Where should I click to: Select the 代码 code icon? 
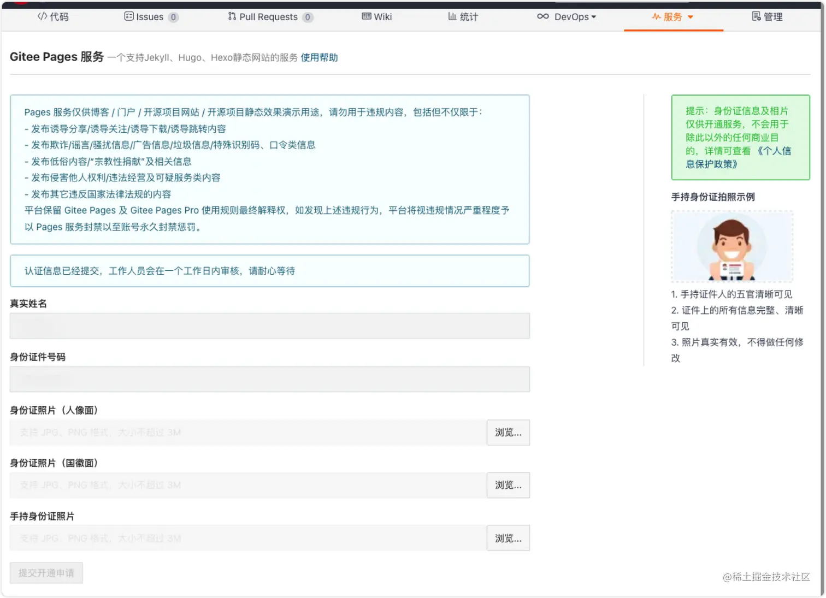point(42,17)
